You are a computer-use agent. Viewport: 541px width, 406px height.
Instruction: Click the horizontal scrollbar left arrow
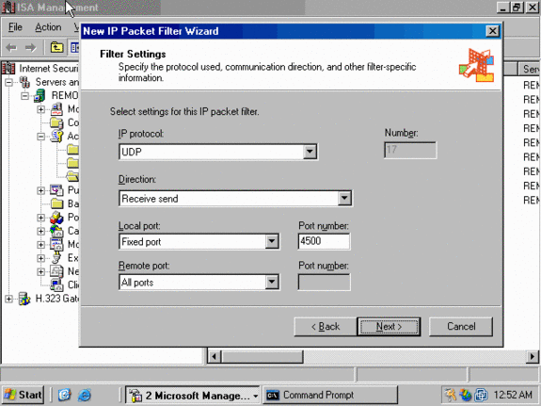point(215,356)
